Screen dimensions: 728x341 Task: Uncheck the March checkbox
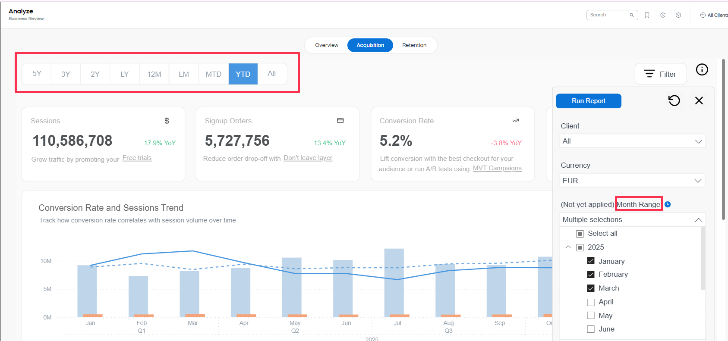[591, 288]
